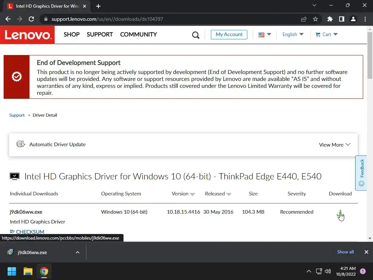Click the Lenovo logo
373x280 pixels.
pyautogui.click(x=27, y=35)
